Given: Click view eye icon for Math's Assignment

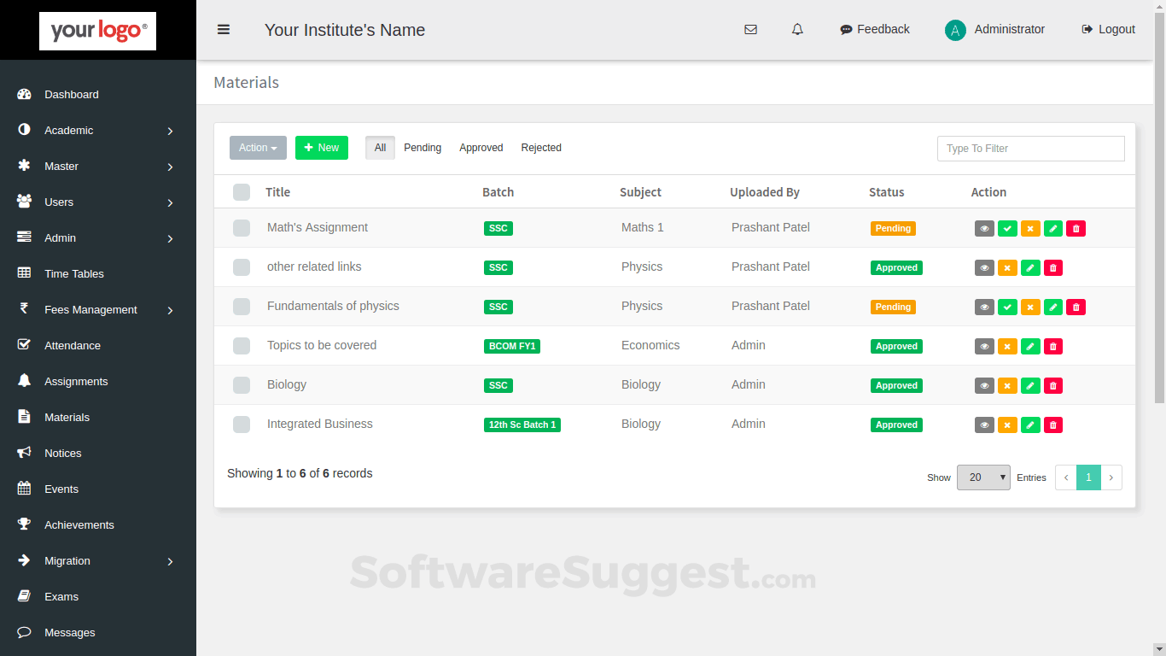Looking at the screenshot, I should point(984,229).
